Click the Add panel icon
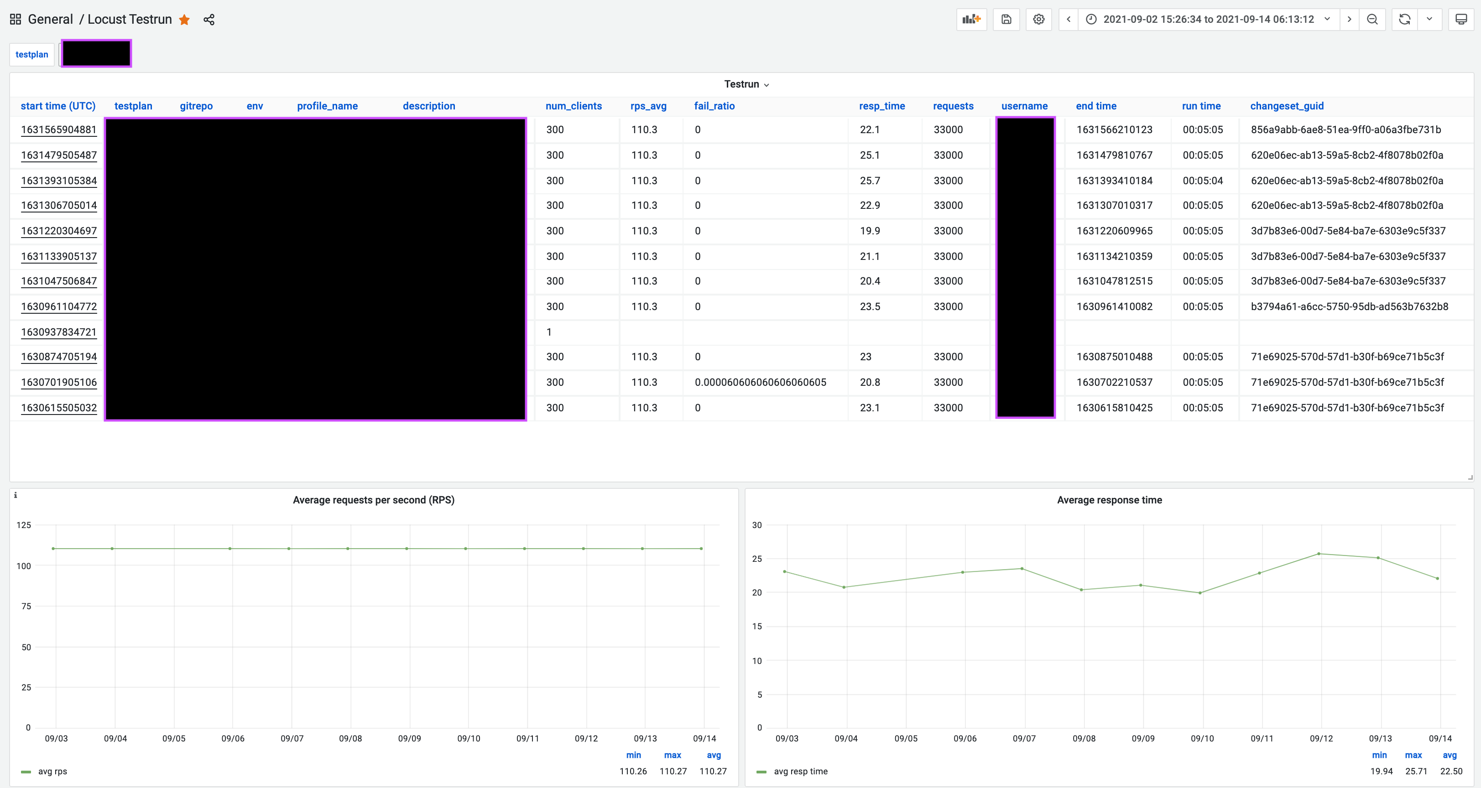Image resolution: width=1481 pixels, height=788 pixels. [x=971, y=20]
